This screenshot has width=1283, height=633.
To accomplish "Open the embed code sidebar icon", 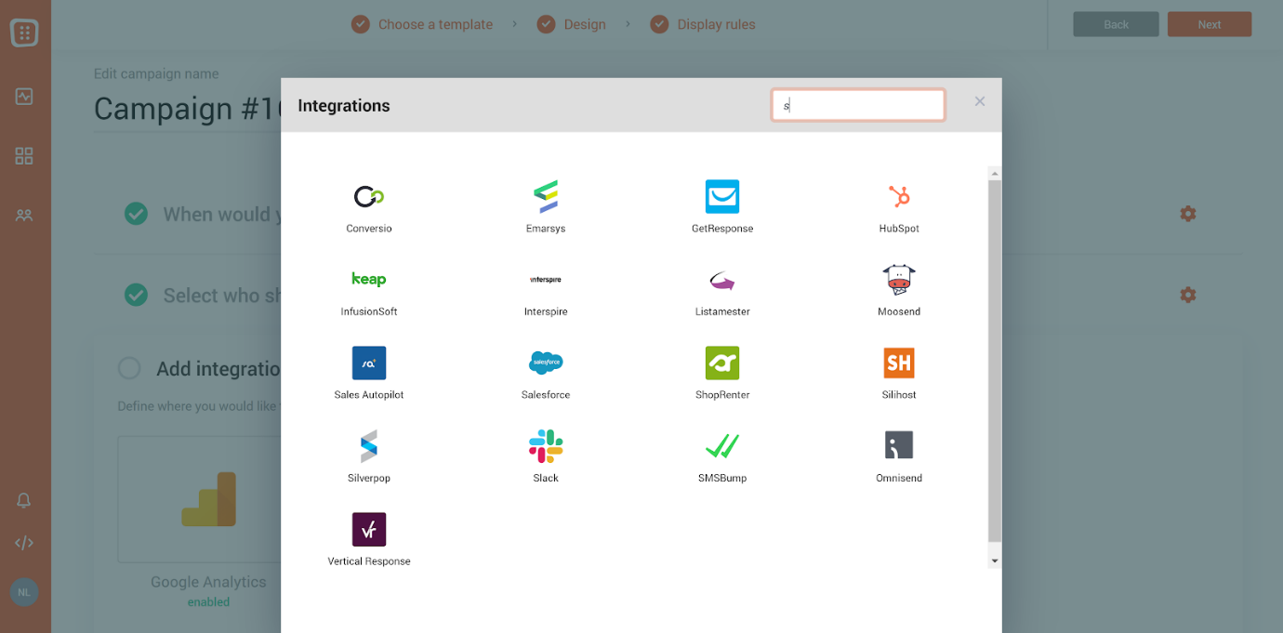I will click(24, 543).
